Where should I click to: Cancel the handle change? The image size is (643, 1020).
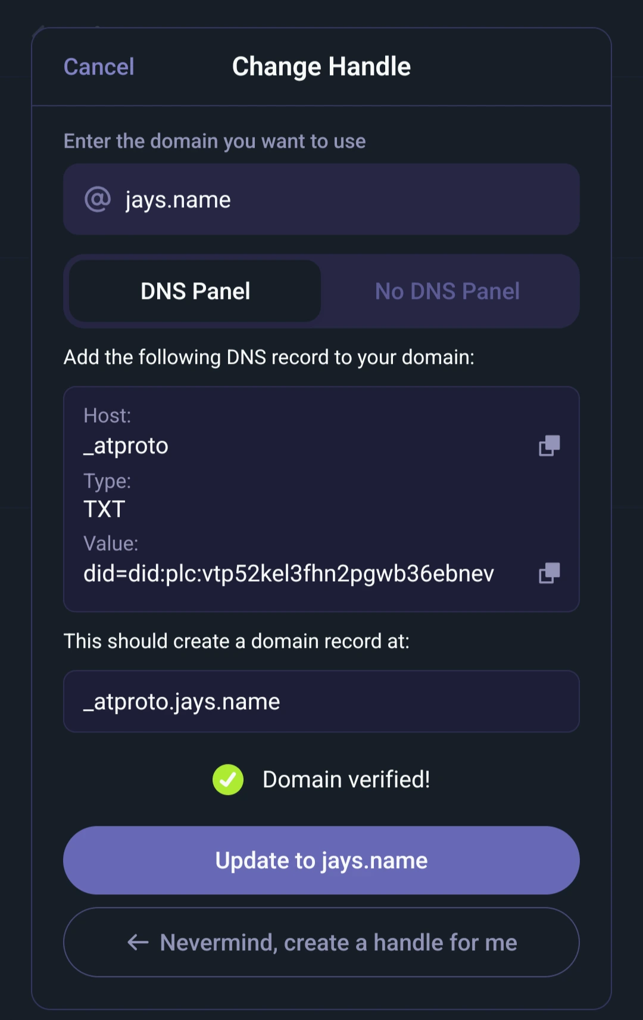[99, 67]
